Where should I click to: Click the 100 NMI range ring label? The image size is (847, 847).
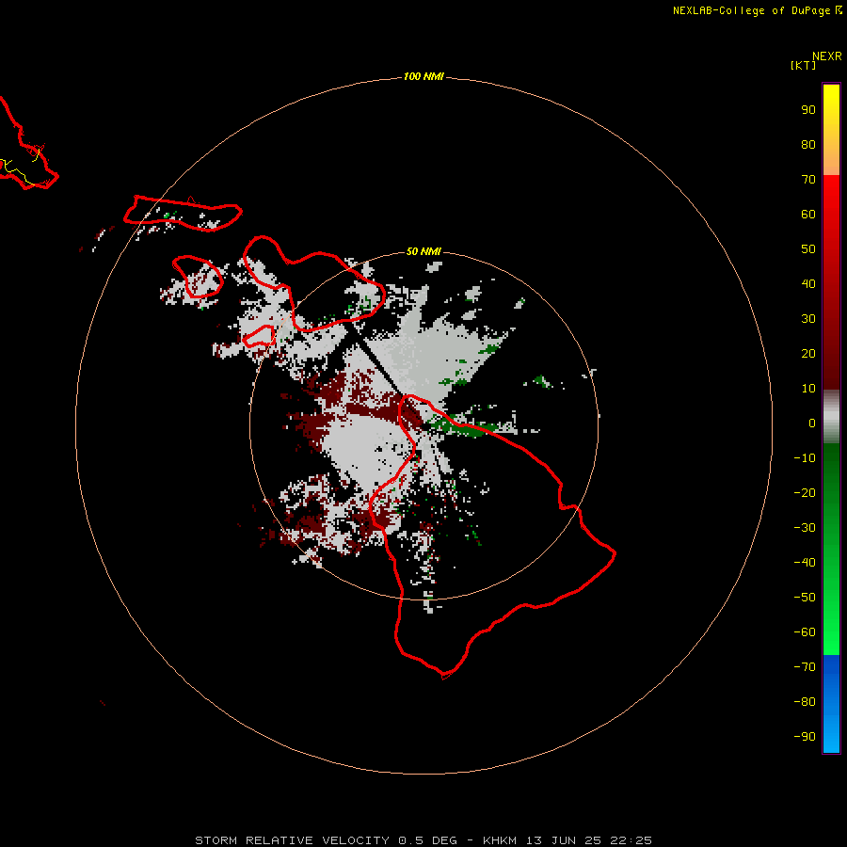tap(423, 76)
